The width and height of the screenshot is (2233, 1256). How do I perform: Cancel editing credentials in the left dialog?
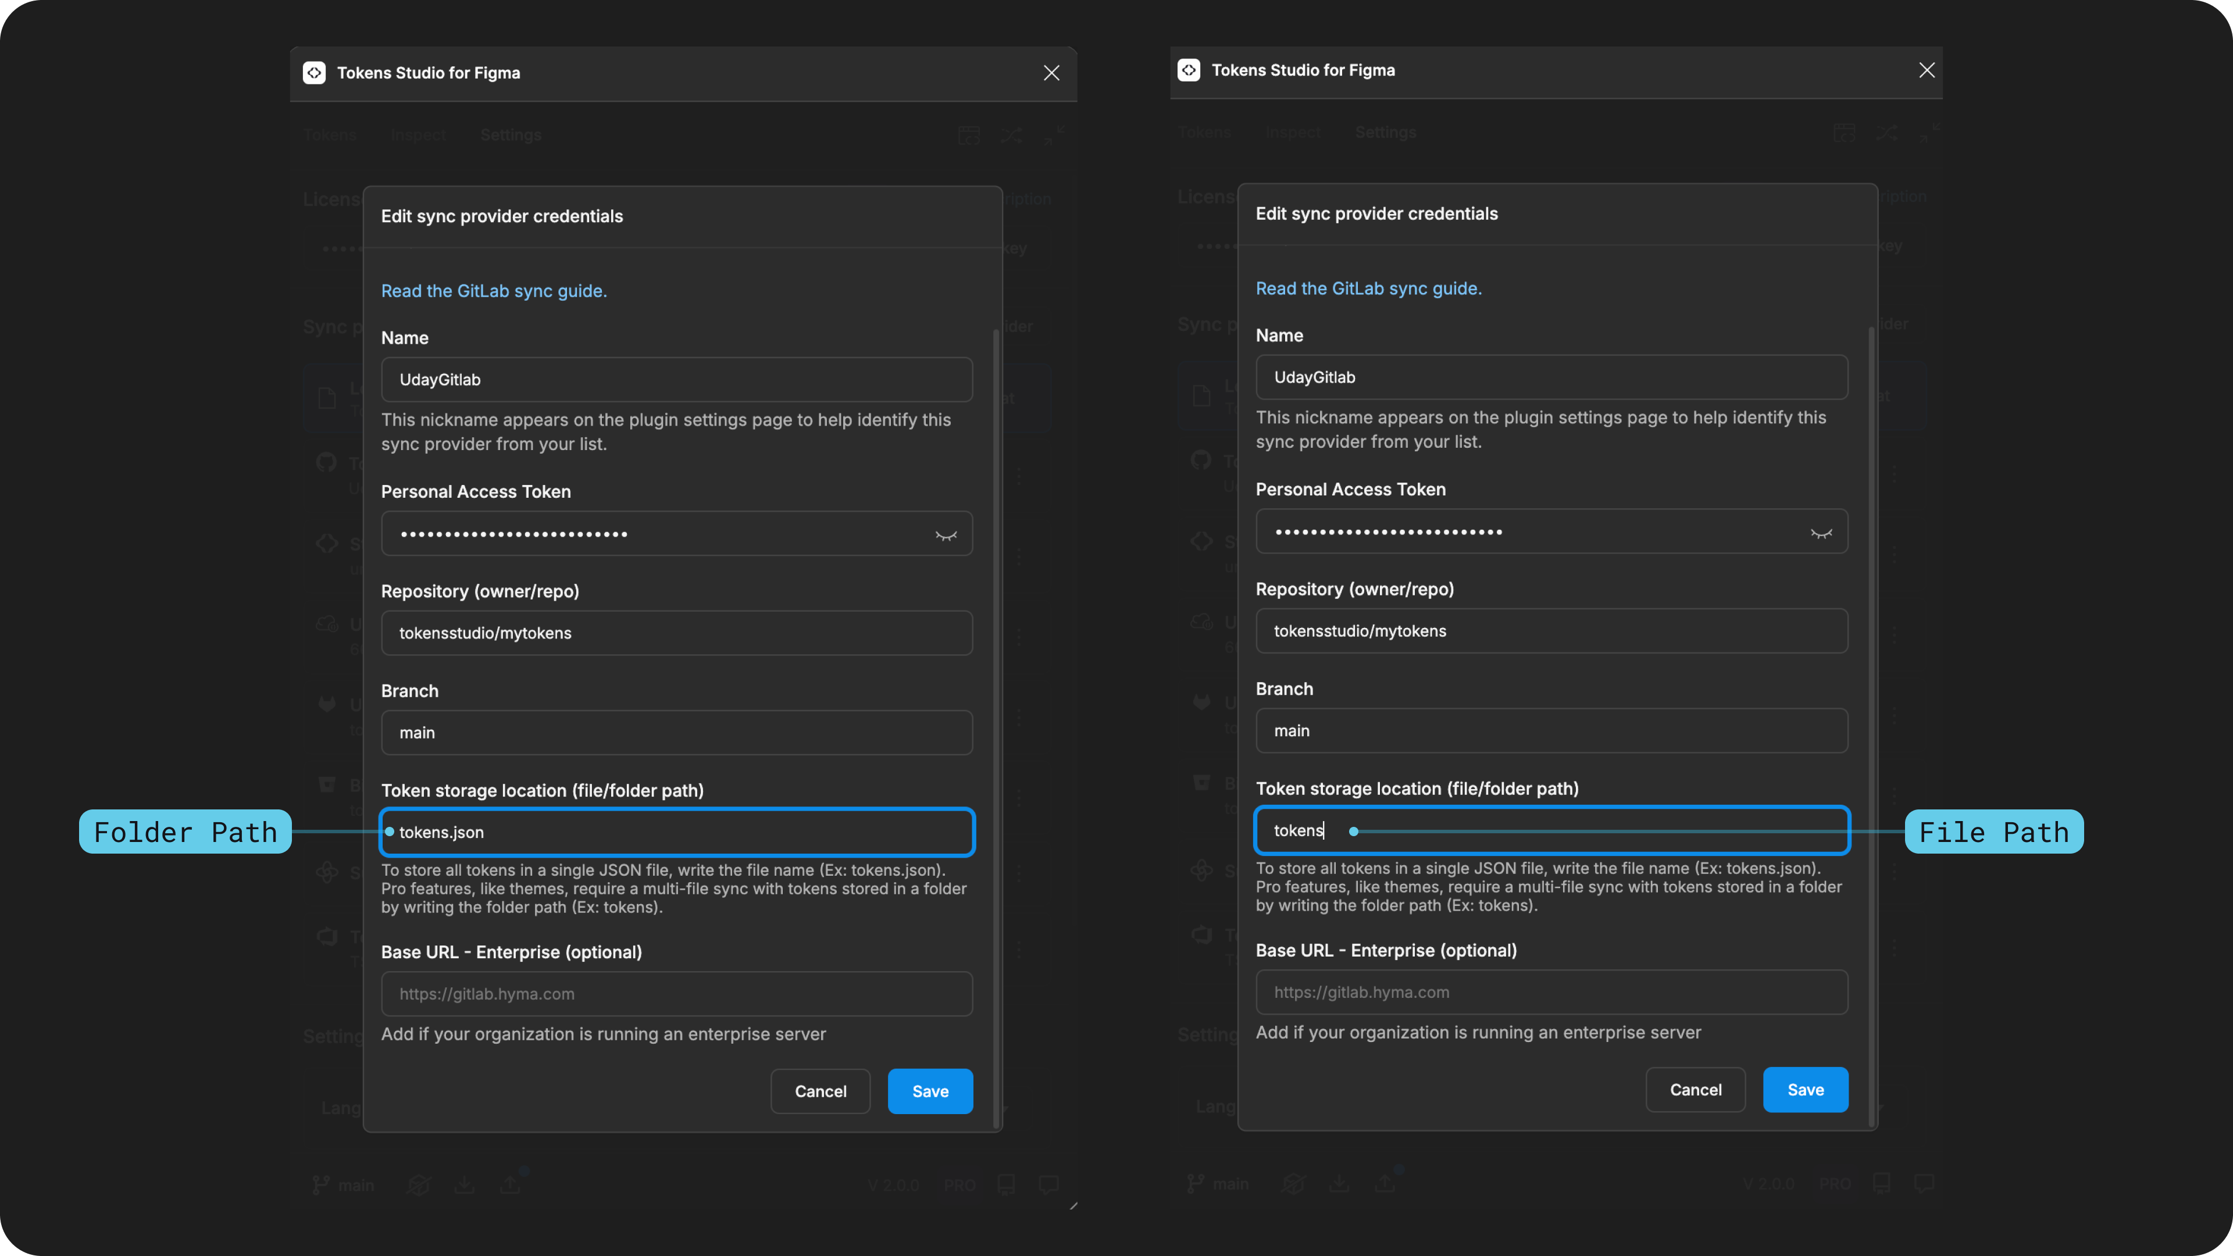point(820,1091)
